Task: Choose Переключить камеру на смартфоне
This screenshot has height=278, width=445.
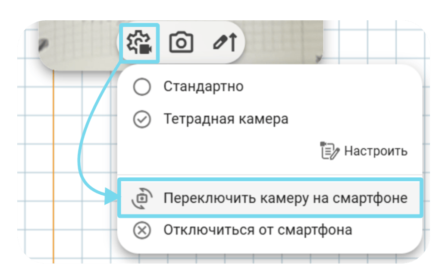Action: (270, 198)
